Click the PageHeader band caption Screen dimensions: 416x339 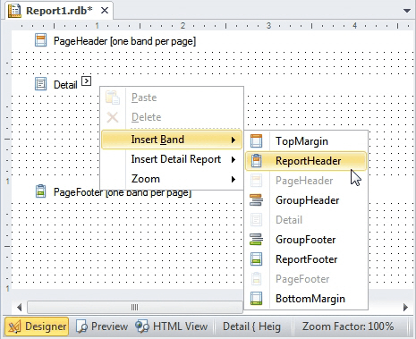coord(124,41)
